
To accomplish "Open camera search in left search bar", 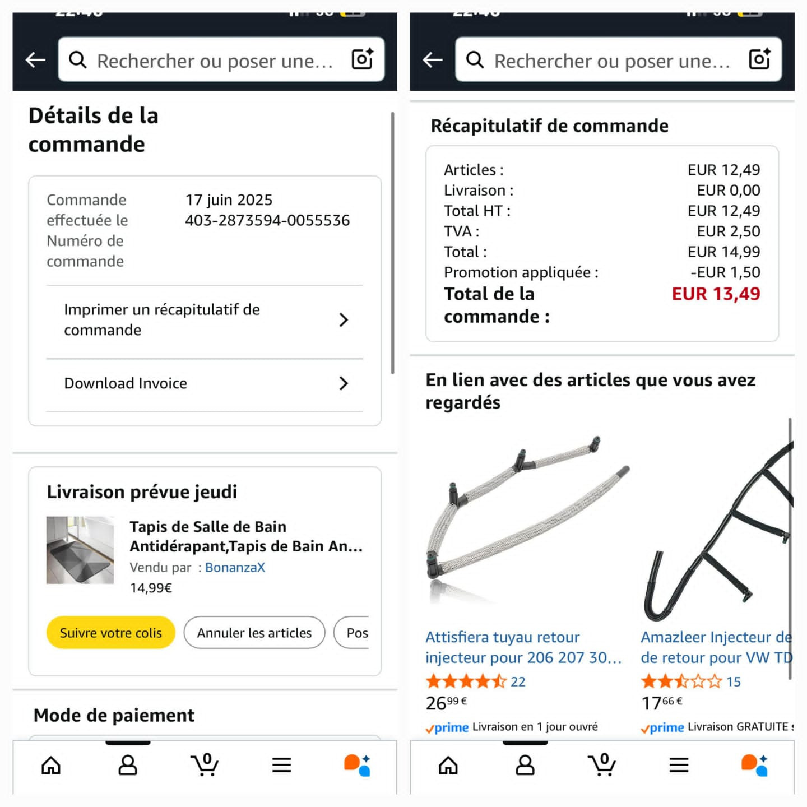I will point(362,59).
